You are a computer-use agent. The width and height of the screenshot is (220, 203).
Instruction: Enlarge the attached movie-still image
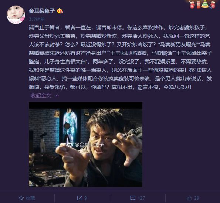click(85, 144)
